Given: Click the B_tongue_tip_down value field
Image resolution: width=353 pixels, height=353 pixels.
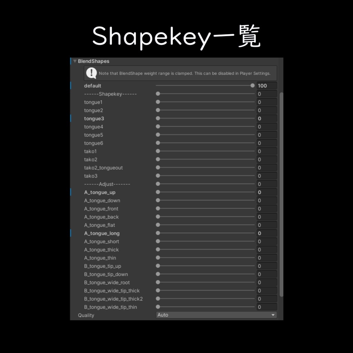Looking at the screenshot, I should coord(267,274).
